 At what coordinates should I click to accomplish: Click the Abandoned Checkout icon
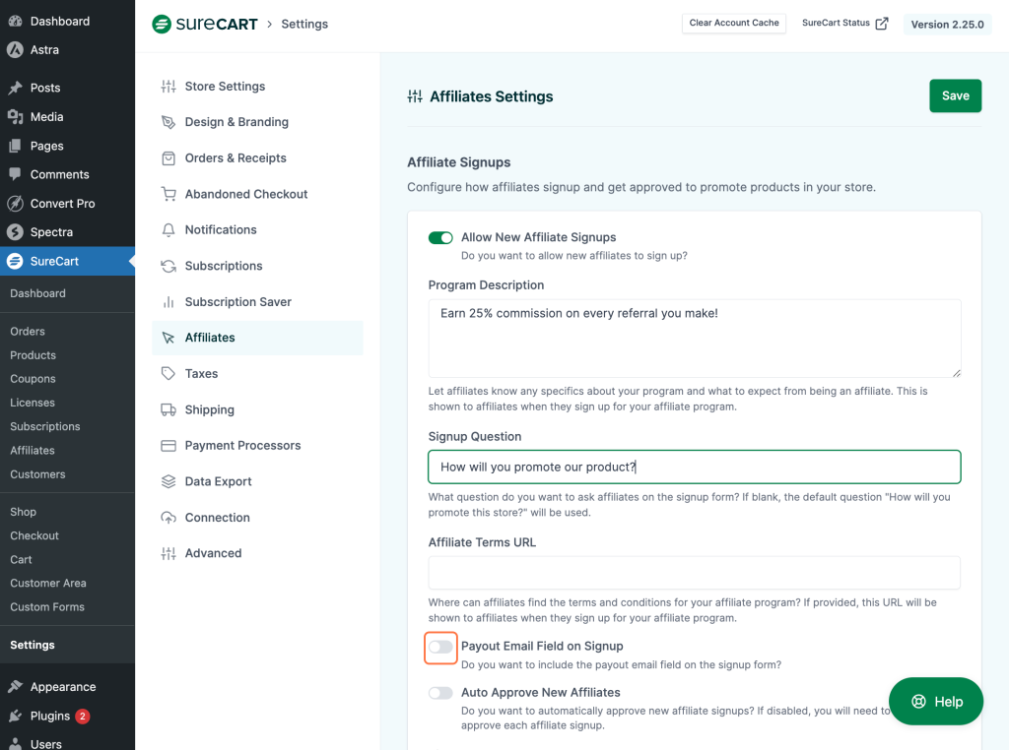[x=168, y=194]
